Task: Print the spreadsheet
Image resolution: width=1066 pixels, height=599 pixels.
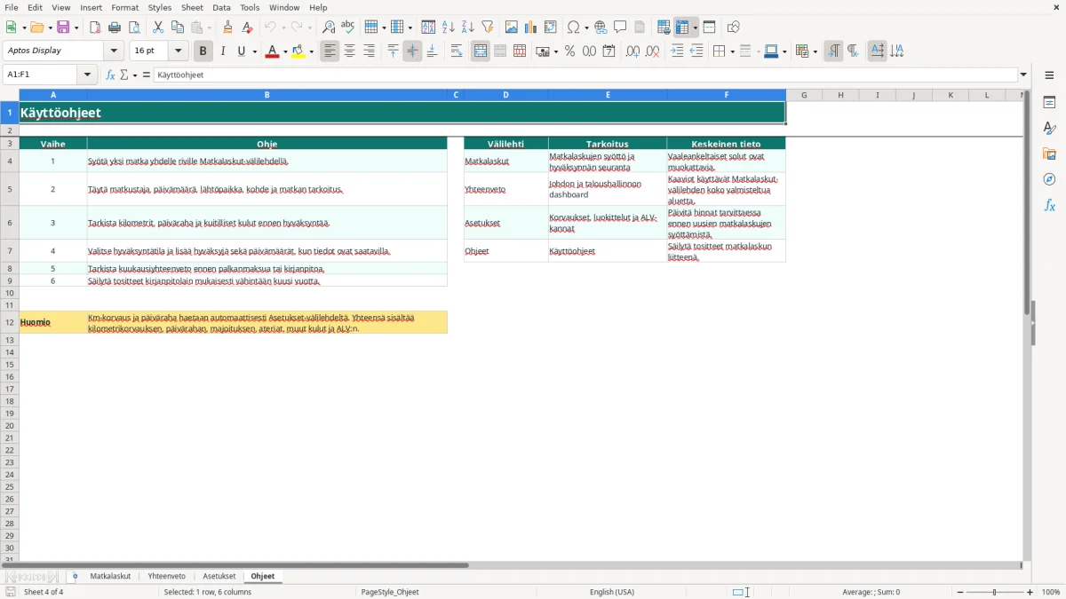Action: click(x=115, y=28)
